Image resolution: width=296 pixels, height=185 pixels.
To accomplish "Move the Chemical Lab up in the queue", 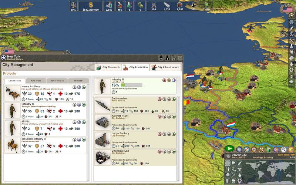I will click(169, 152).
